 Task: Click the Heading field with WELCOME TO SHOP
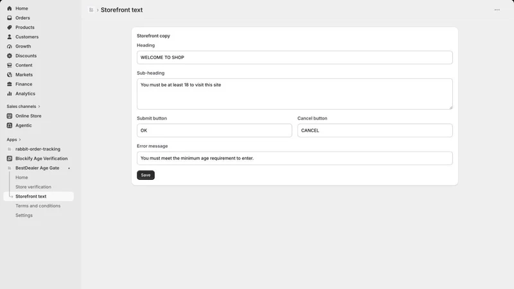[x=295, y=58]
